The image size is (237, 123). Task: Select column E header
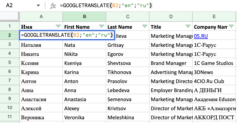(214, 17)
